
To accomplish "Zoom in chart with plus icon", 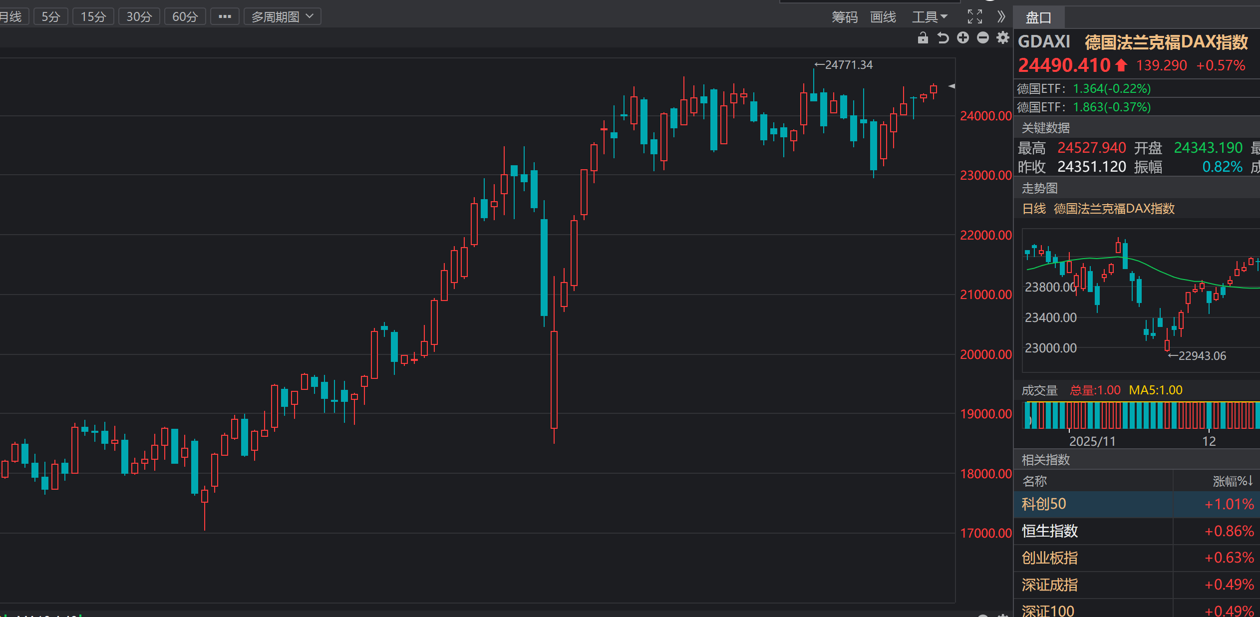I will [963, 38].
